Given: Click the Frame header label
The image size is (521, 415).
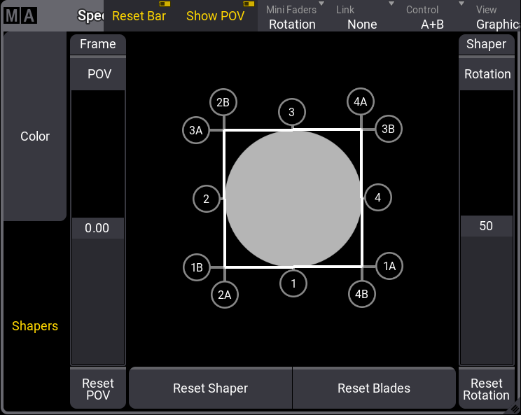Looking at the screenshot, I should 98,44.
